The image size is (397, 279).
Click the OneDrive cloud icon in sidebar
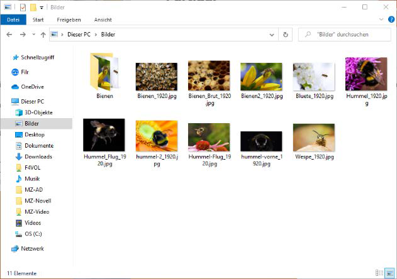tap(15, 87)
